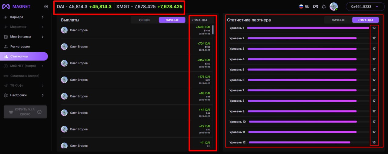Image resolution: width=388 pixels, height=154 pixels.
Task: Click the Уровень 1 progress bar
Action: click(x=308, y=28)
